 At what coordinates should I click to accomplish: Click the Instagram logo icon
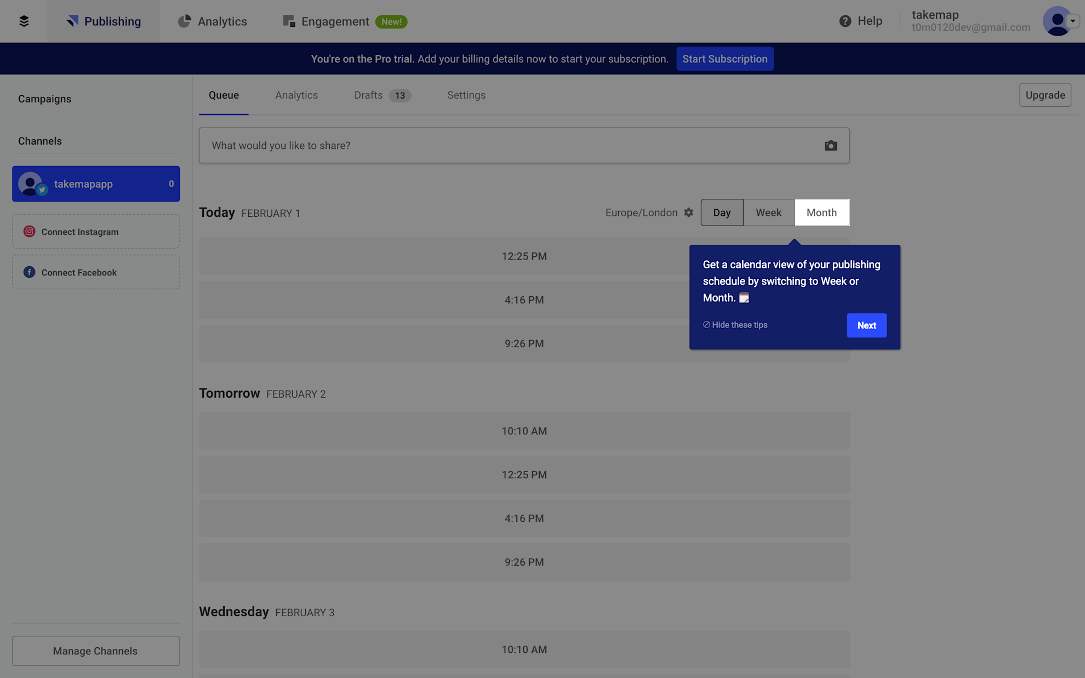click(29, 232)
